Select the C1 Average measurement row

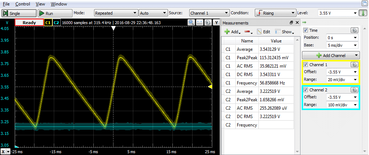pyautogui.click(x=259, y=49)
